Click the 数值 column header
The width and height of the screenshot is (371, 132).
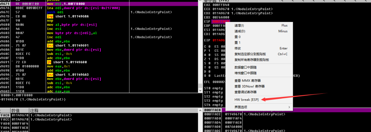click(20, 110)
